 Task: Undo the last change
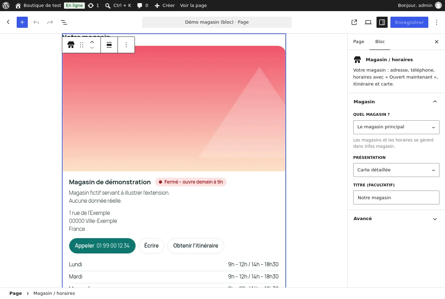coord(36,22)
